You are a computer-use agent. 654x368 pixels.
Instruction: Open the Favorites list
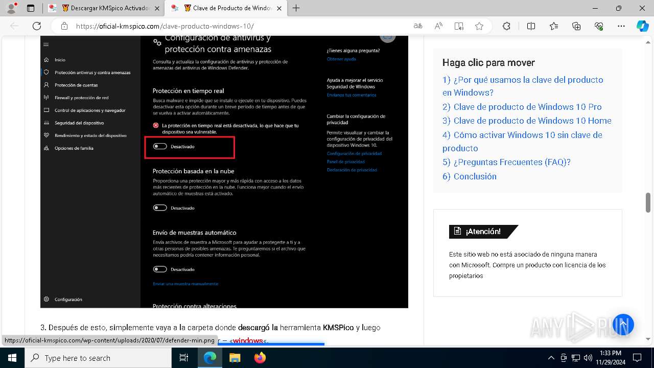coord(554,26)
